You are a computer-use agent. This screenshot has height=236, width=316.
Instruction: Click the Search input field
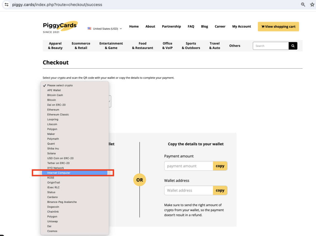(271, 46)
